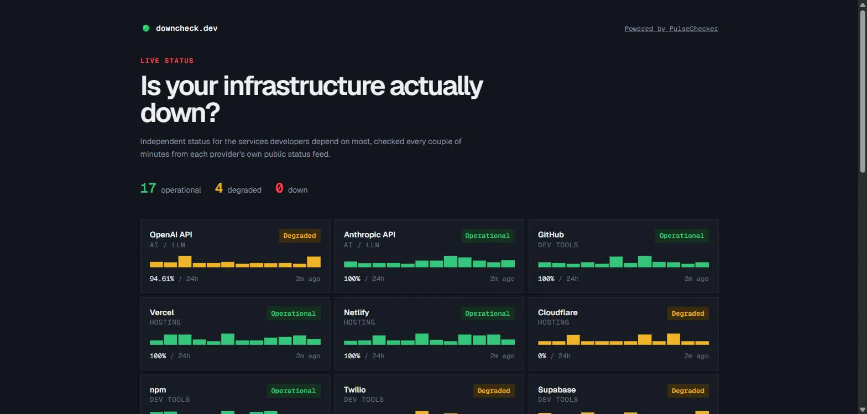Click the vertical scrollbar thumb
867x414 pixels.
pyautogui.click(x=862, y=91)
